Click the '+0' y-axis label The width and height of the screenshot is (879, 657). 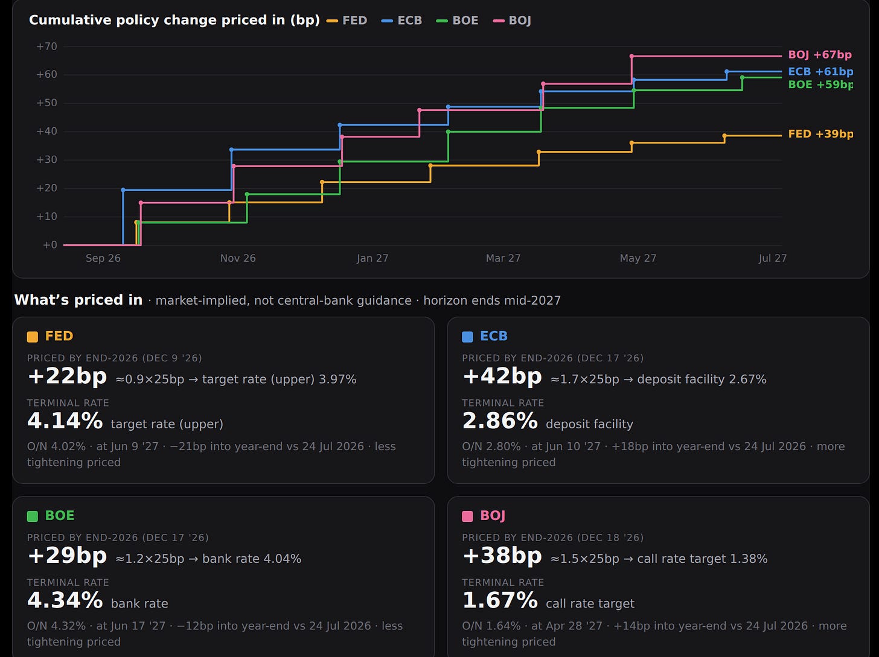point(50,245)
